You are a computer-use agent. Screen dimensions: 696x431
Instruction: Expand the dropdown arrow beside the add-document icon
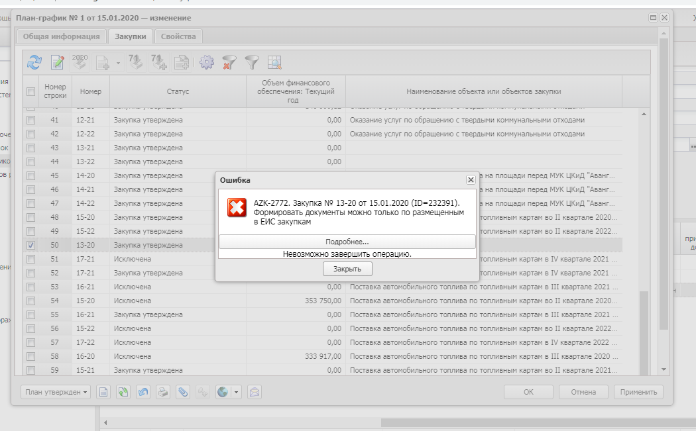coord(118,63)
